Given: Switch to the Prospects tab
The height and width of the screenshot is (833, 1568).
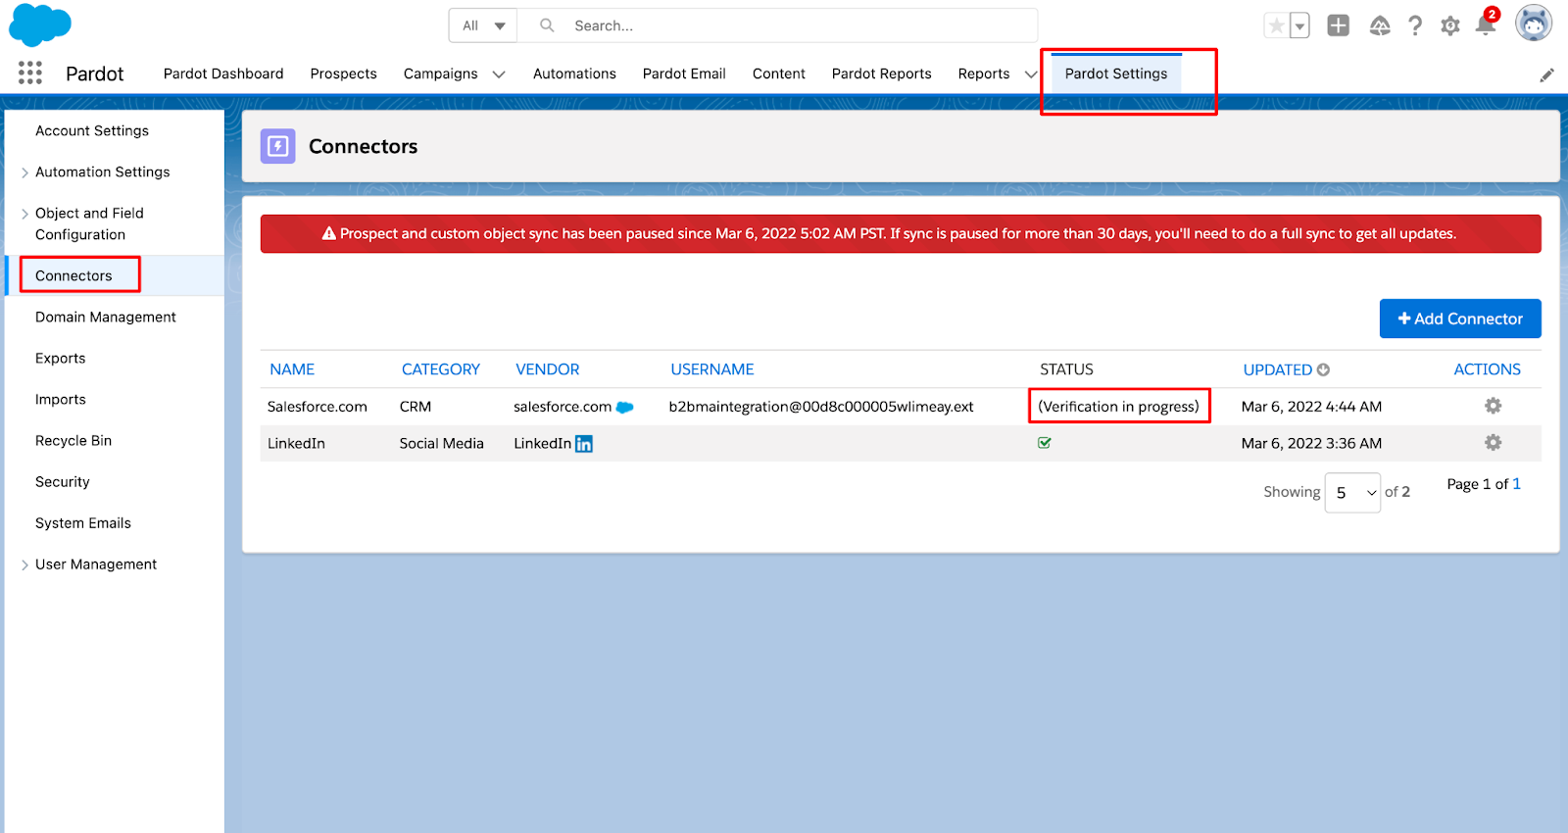Looking at the screenshot, I should (343, 73).
